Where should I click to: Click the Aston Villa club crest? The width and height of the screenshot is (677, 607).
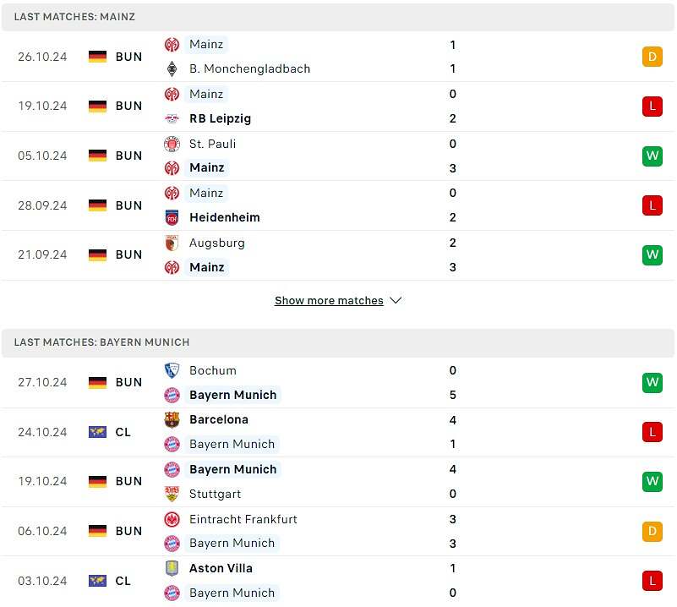[x=172, y=568]
